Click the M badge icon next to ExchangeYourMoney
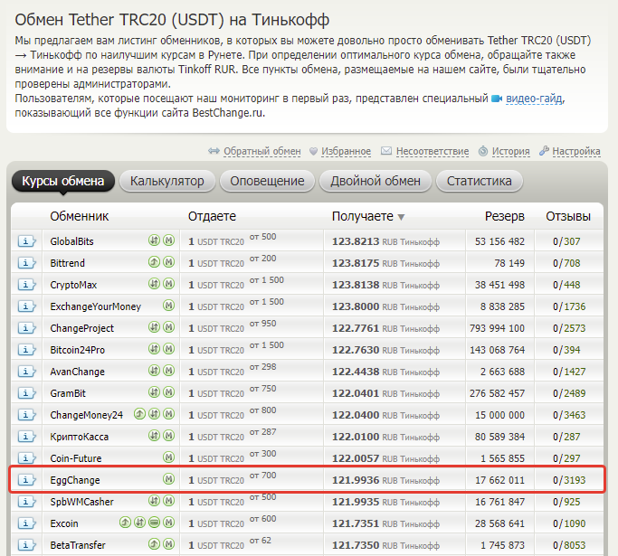Screen dimensions: 618x556 point(168,306)
